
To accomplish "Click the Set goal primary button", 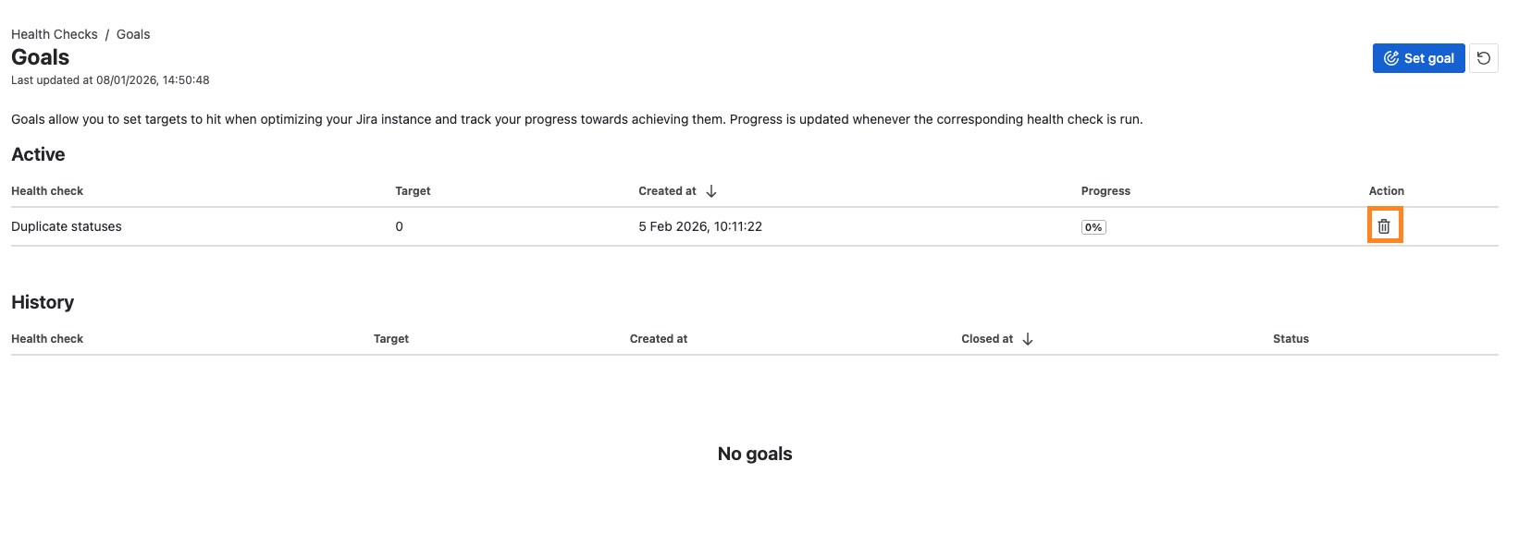I will pyautogui.click(x=1418, y=57).
